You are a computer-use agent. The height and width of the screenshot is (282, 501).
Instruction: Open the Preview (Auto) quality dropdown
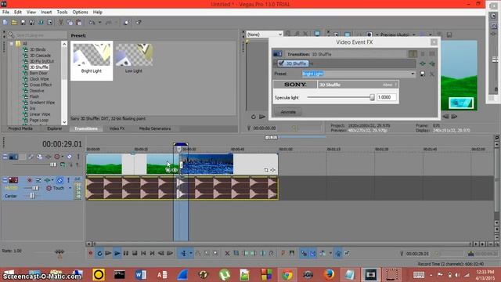[x=414, y=34]
